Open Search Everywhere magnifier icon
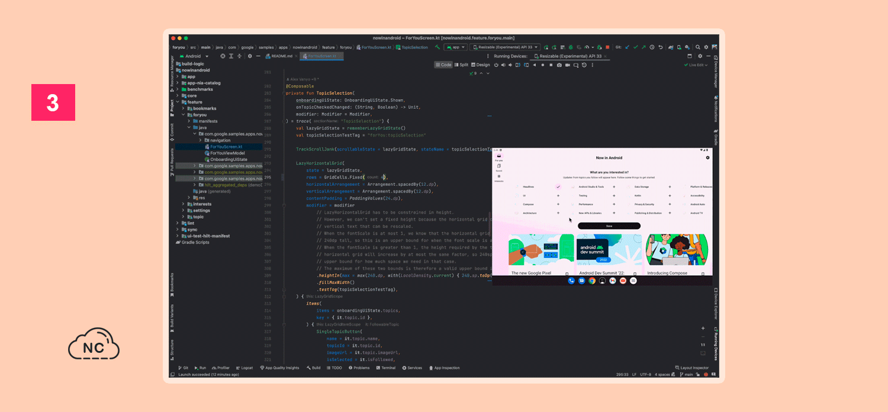 pos(698,47)
